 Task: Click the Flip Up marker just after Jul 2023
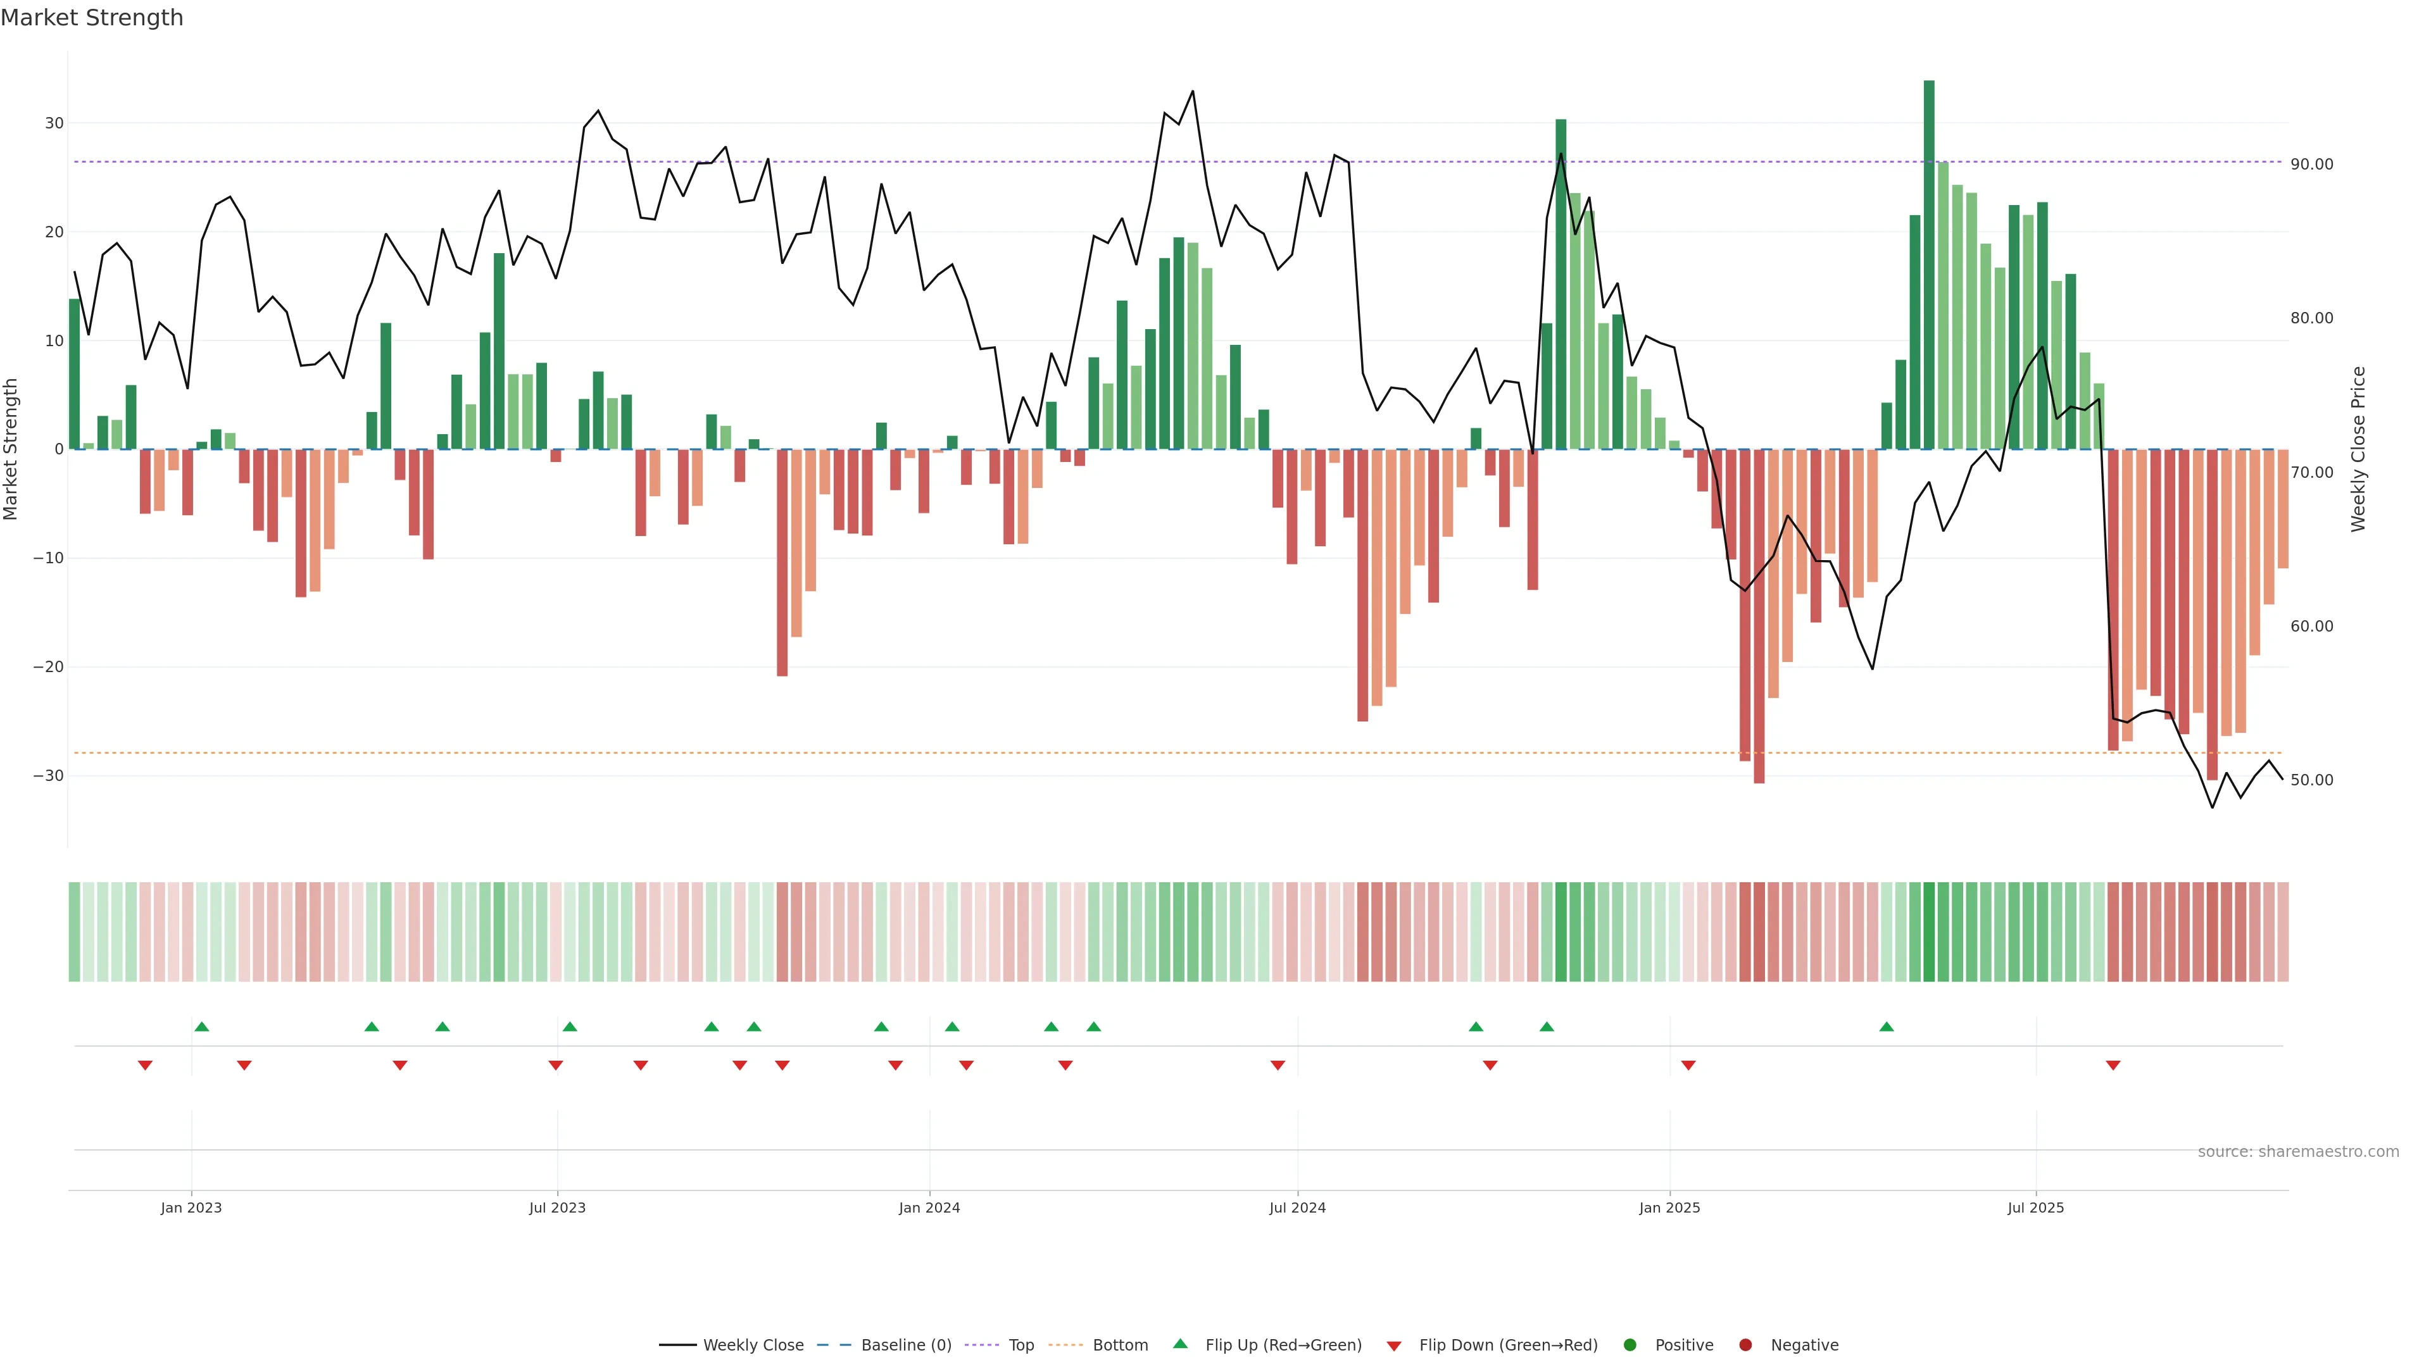pos(569,1027)
